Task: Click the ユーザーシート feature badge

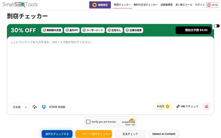Action: coord(93,30)
